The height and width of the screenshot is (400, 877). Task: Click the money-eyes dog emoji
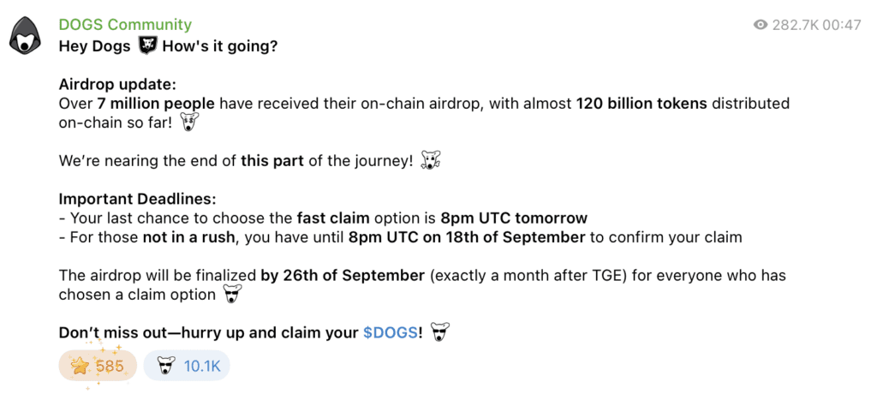191,123
